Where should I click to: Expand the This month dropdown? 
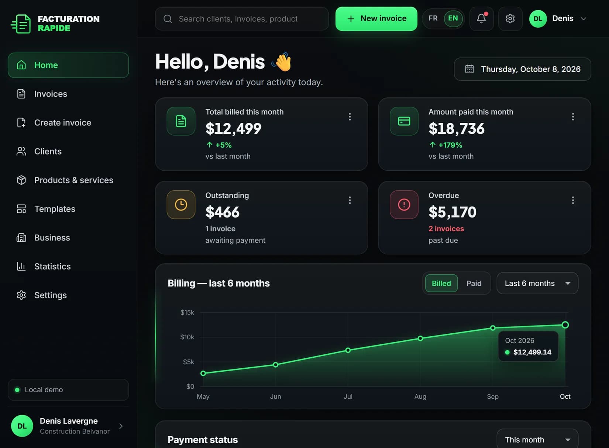pos(537,440)
